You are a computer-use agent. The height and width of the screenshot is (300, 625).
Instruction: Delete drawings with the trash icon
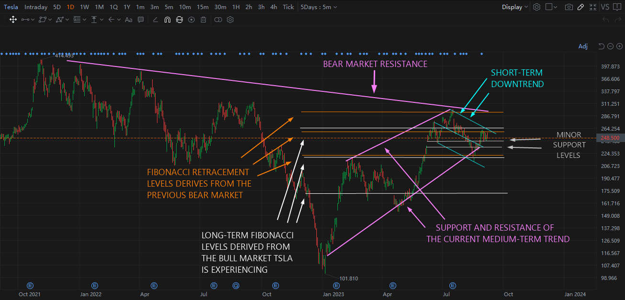pos(203,20)
